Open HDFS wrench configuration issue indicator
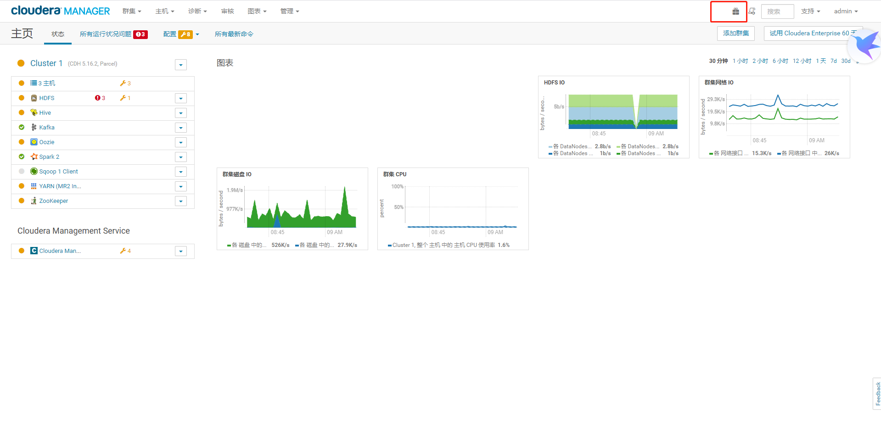Screen dimensions: 881x431 (x=125, y=98)
